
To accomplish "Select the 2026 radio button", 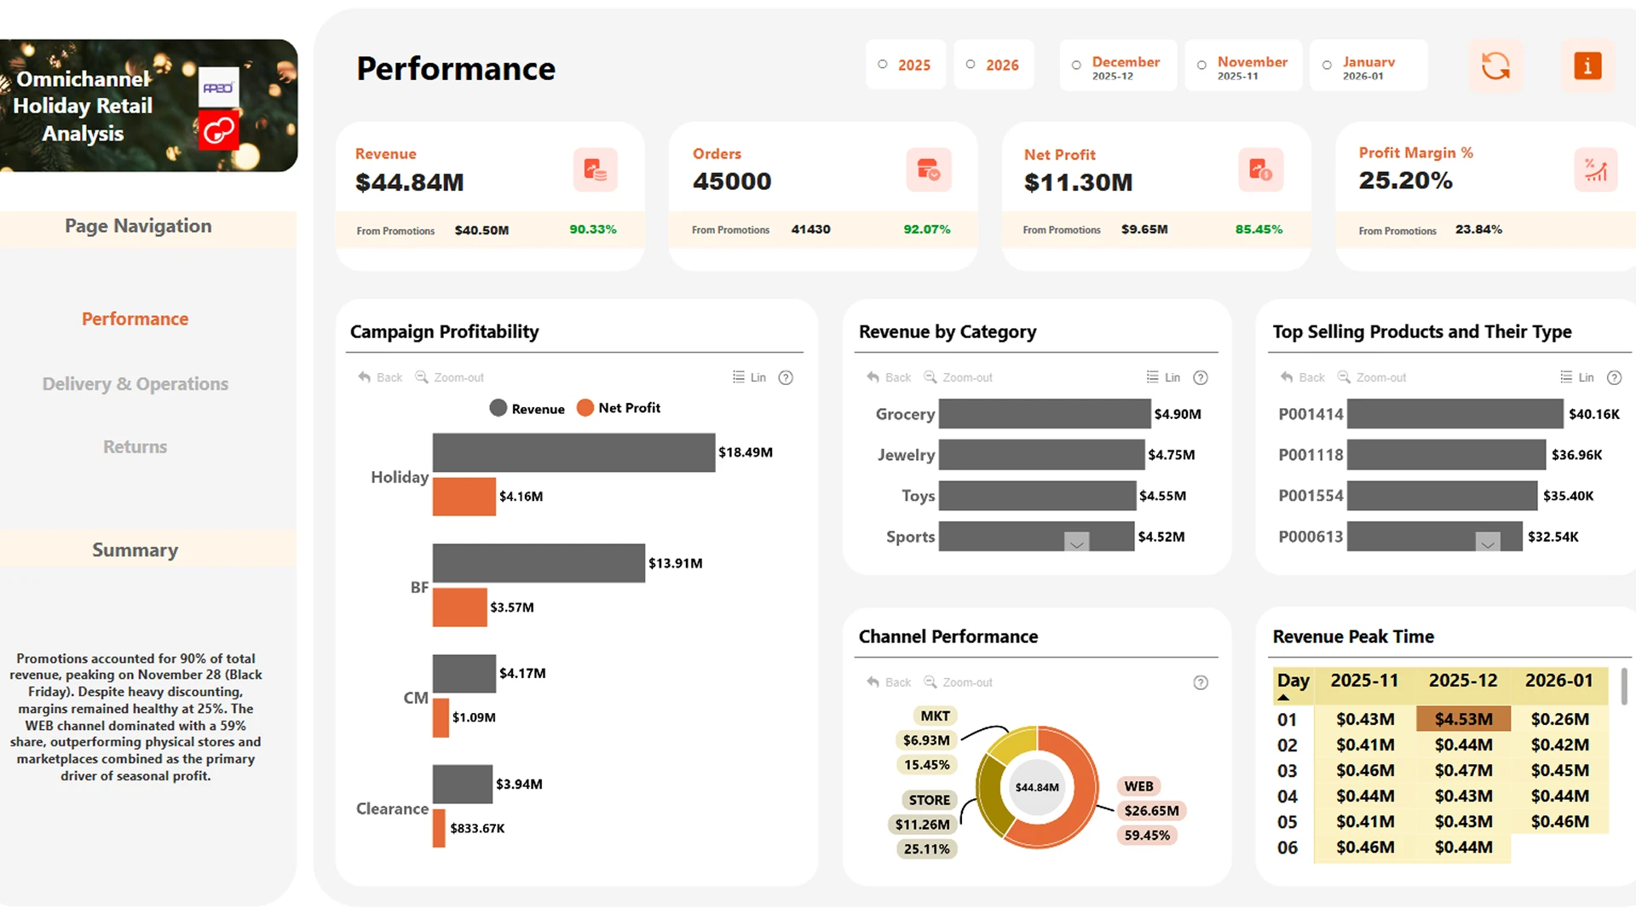I will (971, 64).
